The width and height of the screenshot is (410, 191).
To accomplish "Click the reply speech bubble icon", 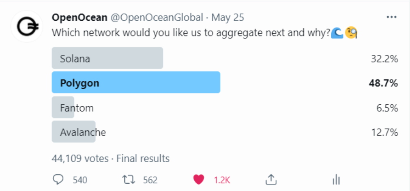I will click(58, 180).
